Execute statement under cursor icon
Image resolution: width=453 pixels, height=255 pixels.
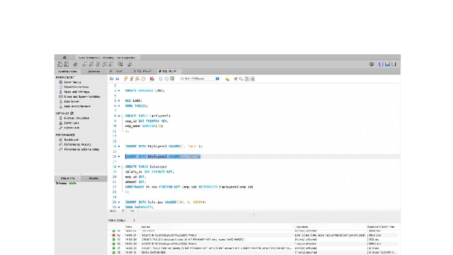click(x=132, y=79)
